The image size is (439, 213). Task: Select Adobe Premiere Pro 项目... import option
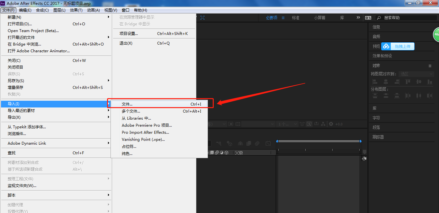point(159,125)
